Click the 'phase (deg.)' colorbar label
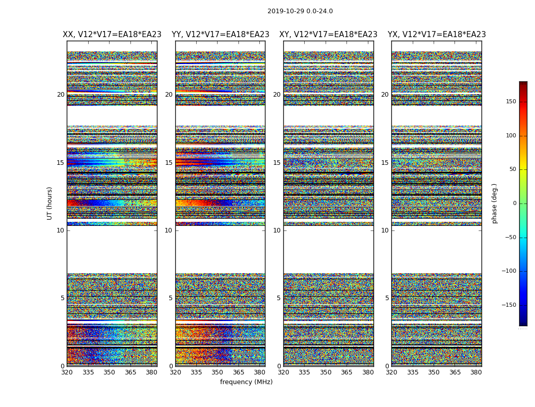The image size is (535, 407). (494, 203)
